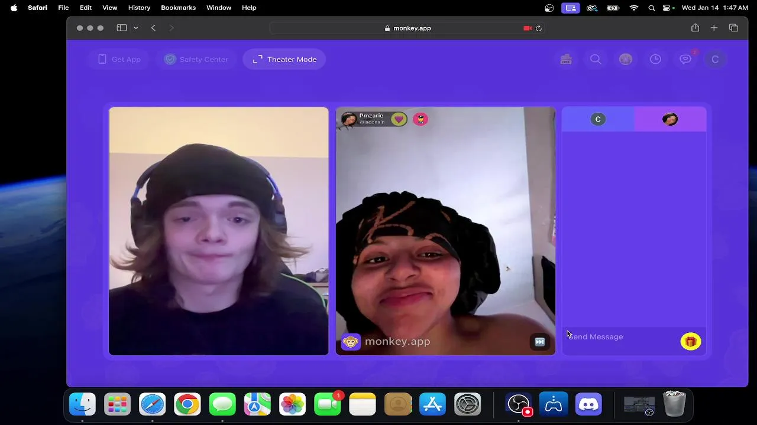Open the C profile avatar in header
The width and height of the screenshot is (757, 425).
point(715,59)
